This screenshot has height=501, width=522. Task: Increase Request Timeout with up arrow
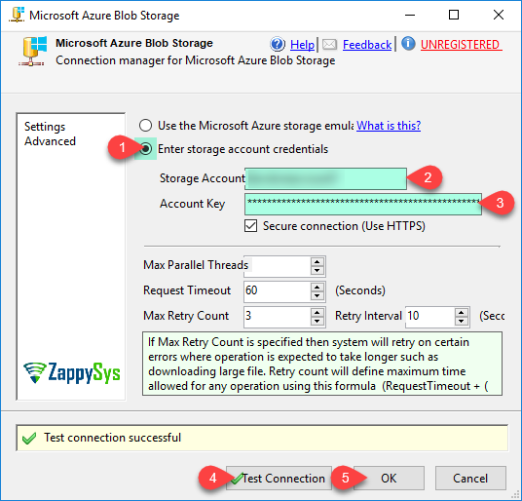pyautogui.click(x=317, y=287)
